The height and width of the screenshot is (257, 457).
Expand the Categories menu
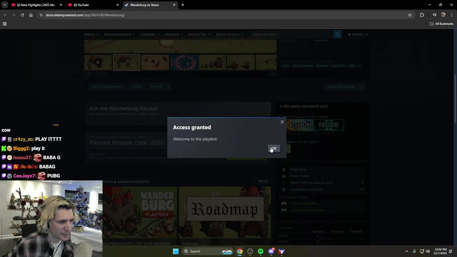tap(150, 34)
